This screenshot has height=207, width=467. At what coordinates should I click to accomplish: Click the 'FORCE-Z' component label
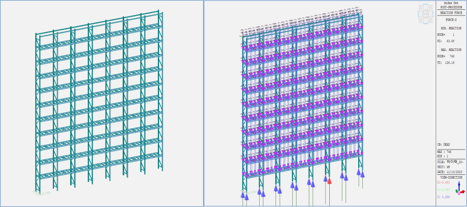(451, 20)
